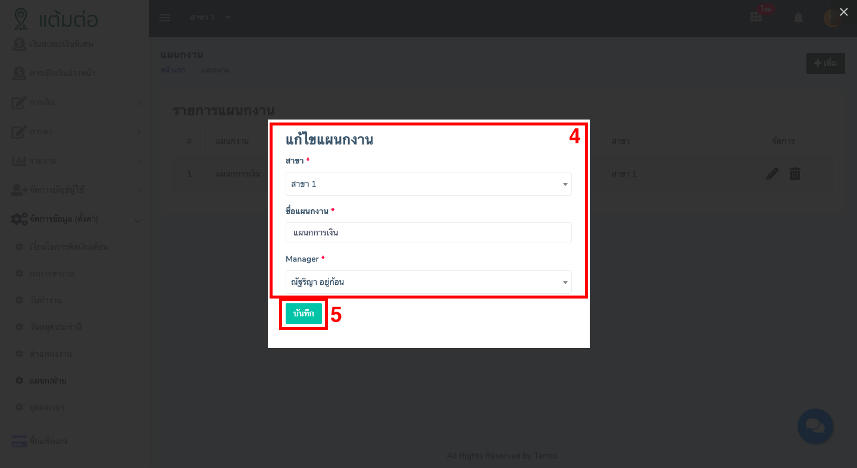This screenshot has width=857, height=468.
Task: Open the สาขา dropdown in the form
Action: (428, 184)
